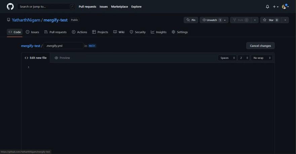
Task: Expand Star lists dropdown arrow
Action: click(285, 20)
